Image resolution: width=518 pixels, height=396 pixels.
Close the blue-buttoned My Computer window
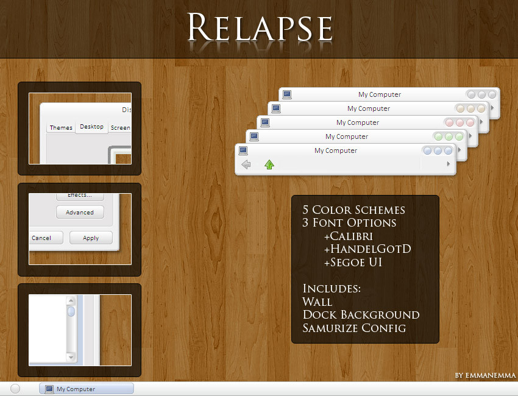pyautogui.click(x=449, y=151)
